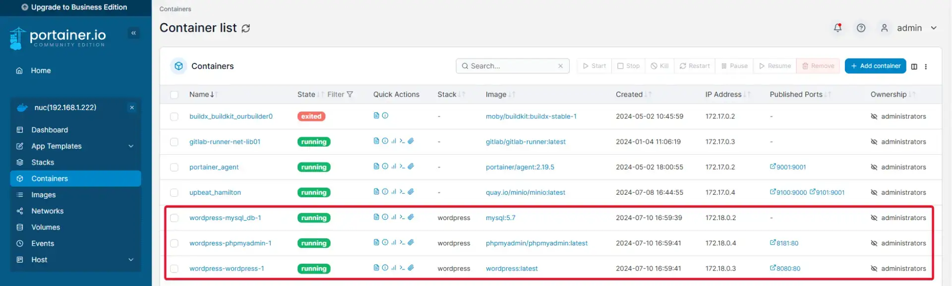Open the table column settings icon

(x=914, y=66)
